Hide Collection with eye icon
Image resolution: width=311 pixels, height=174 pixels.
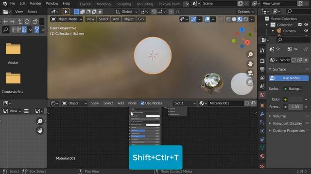(306, 25)
